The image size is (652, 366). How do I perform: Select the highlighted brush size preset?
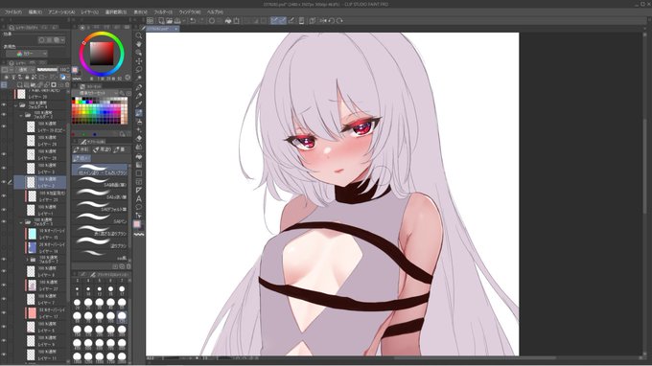pyautogui.click(x=122, y=316)
